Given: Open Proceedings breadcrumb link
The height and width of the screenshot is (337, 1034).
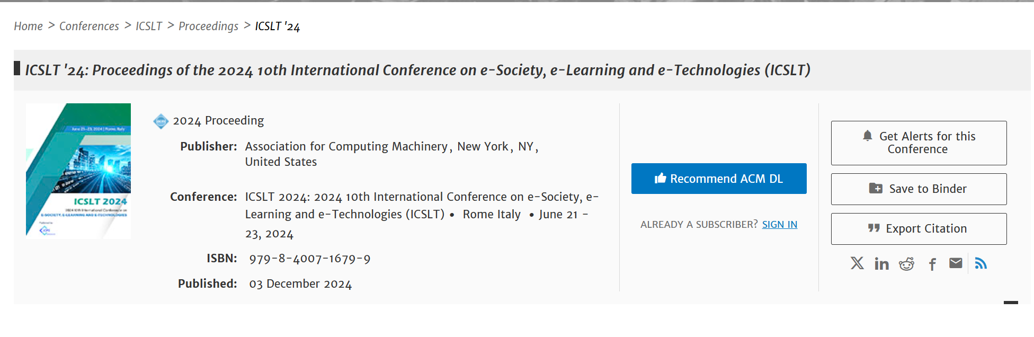Looking at the screenshot, I should [208, 26].
